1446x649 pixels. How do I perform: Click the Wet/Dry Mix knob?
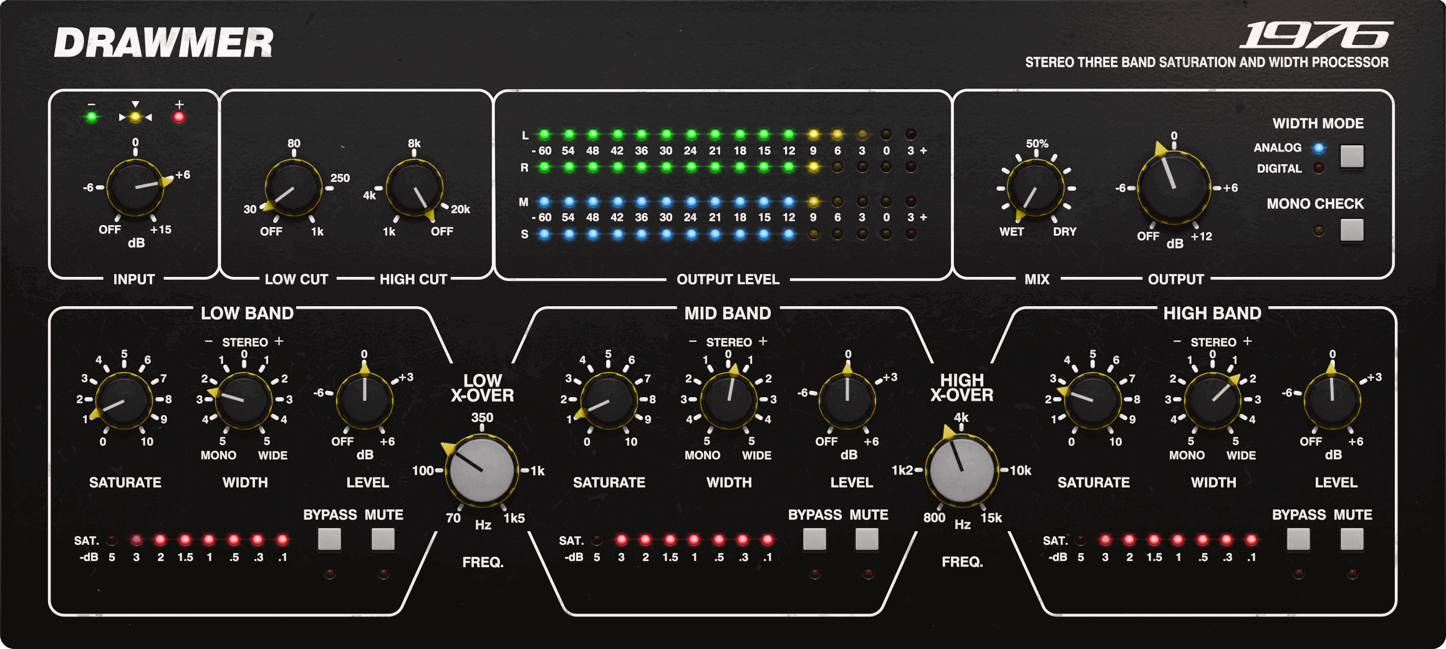pyautogui.click(x=1036, y=188)
